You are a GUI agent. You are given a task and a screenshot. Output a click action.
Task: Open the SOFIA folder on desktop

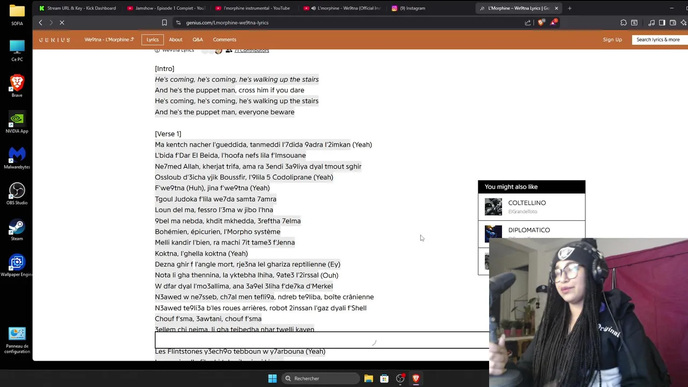point(17,15)
